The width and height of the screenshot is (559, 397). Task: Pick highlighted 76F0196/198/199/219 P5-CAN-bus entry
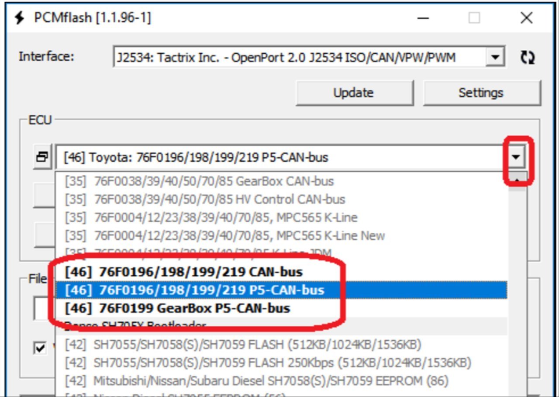[x=281, y=290]
